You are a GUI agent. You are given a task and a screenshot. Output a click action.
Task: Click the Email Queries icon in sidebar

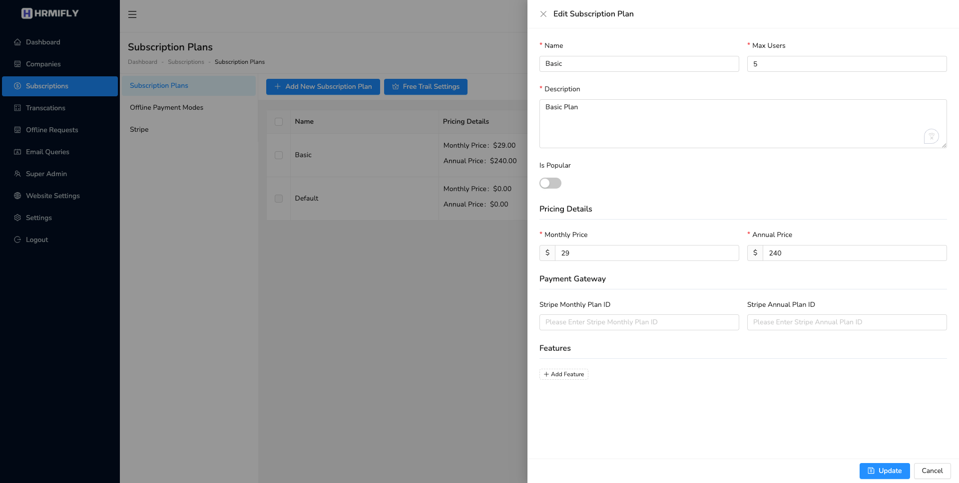click(17, 152)
